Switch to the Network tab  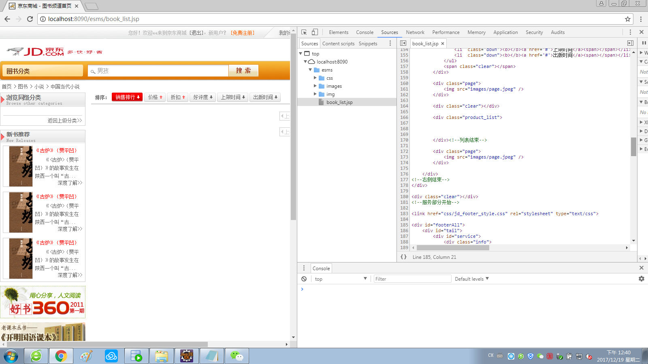tap(415, 32)
